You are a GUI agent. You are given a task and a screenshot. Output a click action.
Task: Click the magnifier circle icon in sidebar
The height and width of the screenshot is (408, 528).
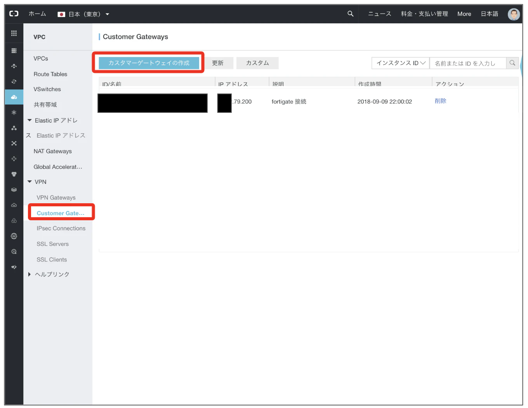tap(14, 252)
